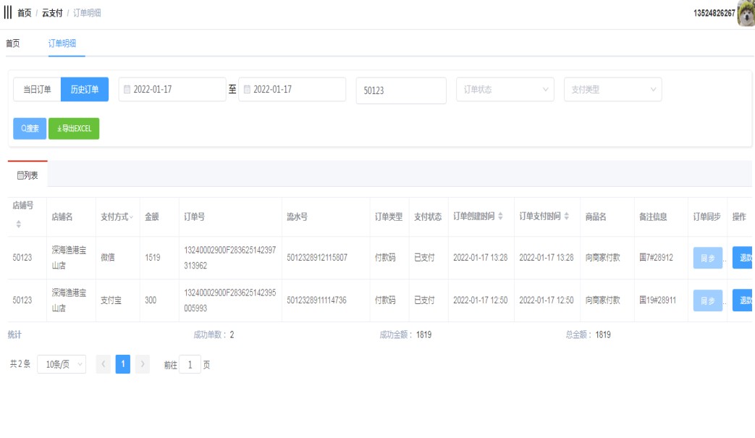Sort by 订单创建时间 column arrows
The width and height of the screenshot is (755, 438).
(x=500, y=216)
